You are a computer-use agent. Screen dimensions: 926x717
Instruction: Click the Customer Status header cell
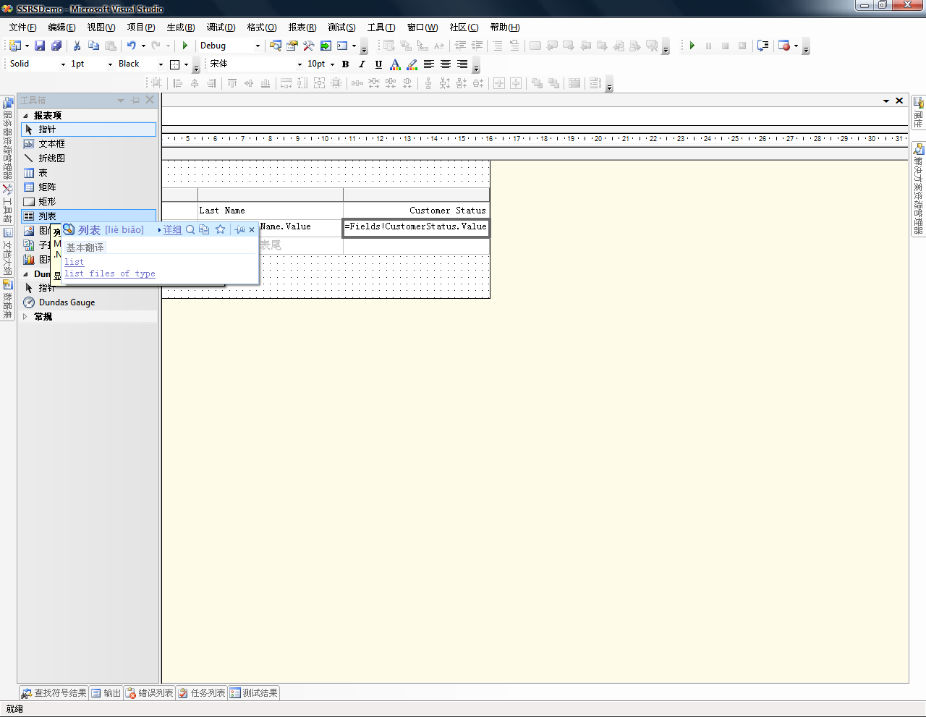(416, 211)
